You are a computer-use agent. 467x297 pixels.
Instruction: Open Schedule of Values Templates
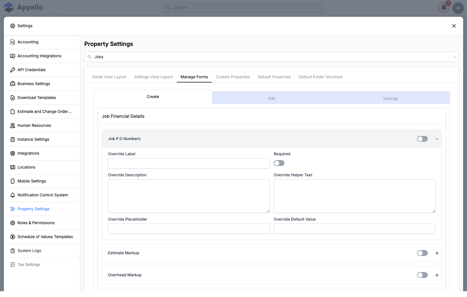point(42,237)
